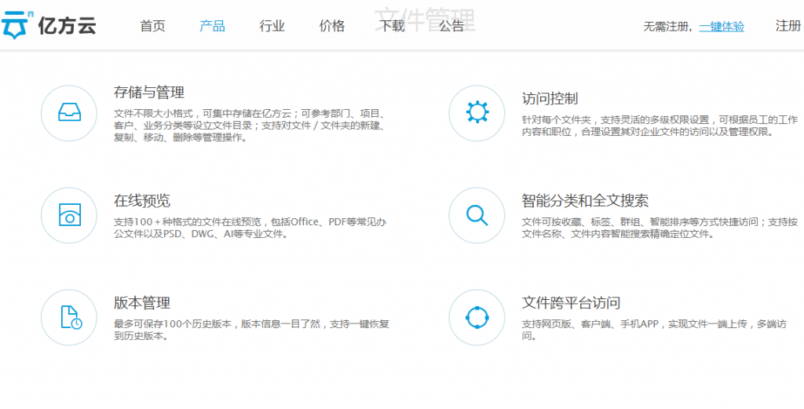804x409 pixels.
Task: Go to the 行业 menu item
Action: [x=272, y=26]
